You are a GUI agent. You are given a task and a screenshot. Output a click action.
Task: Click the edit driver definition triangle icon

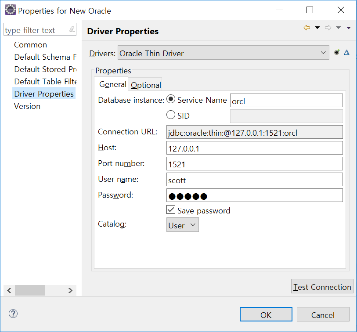pos(346,52)
